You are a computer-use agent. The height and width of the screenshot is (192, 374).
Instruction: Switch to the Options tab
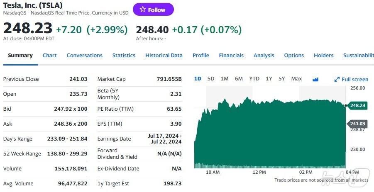(294, 56)
